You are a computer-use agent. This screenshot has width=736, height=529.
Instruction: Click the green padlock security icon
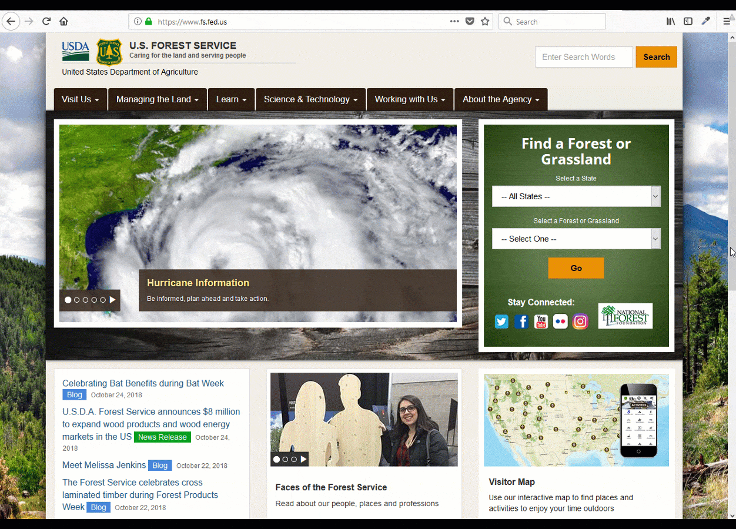coord(149,22)
